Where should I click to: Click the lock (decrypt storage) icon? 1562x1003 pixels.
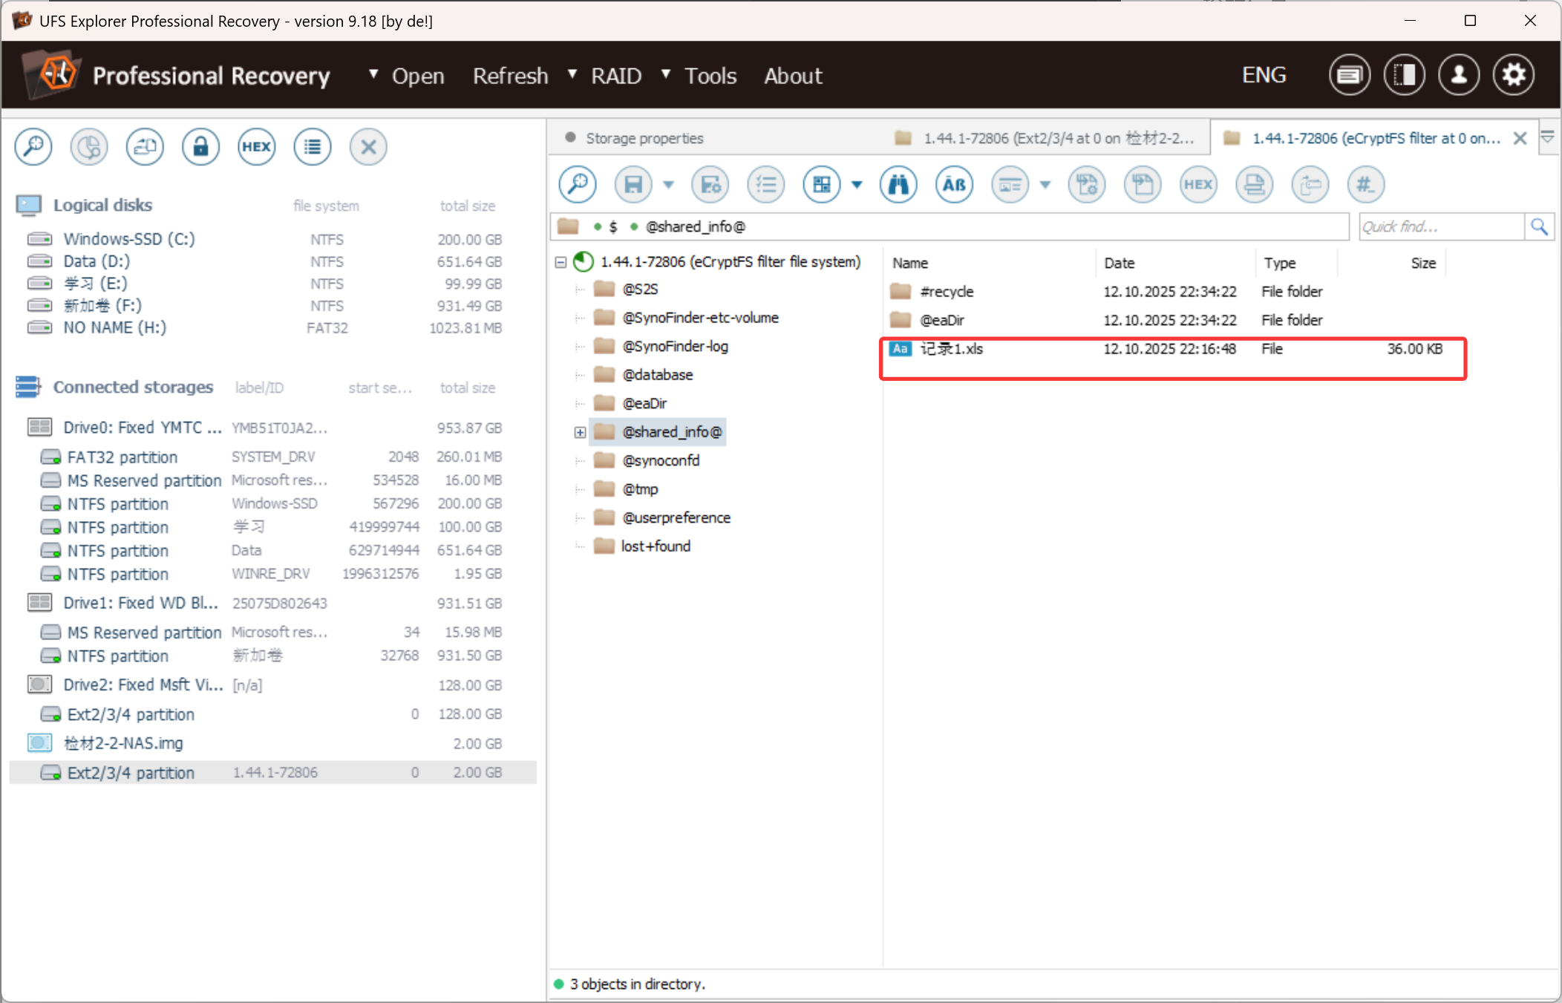click(x=200, y=147)
